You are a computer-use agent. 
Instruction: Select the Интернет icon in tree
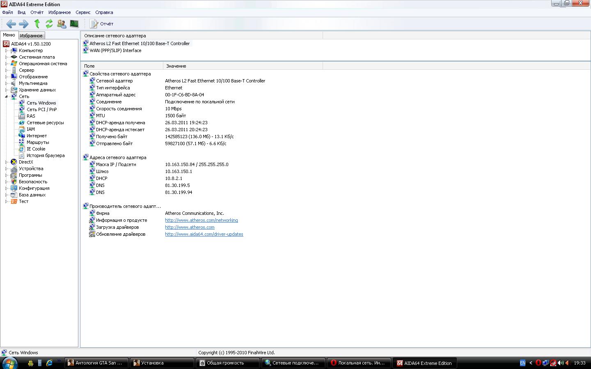pyautogui.click(x=22, y=136)
